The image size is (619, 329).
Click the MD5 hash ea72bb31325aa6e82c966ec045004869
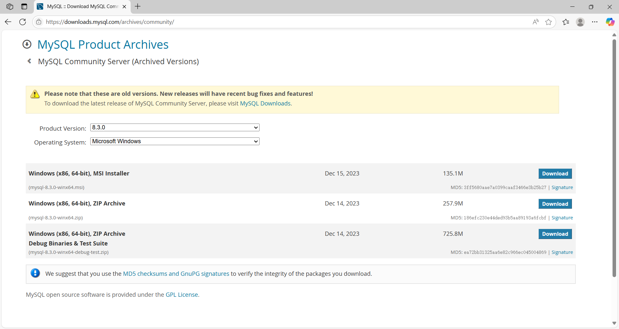[505, 252]
